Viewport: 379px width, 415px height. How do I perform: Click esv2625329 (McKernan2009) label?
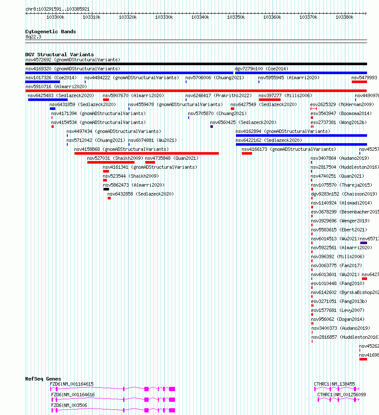[x=342, y=105]
